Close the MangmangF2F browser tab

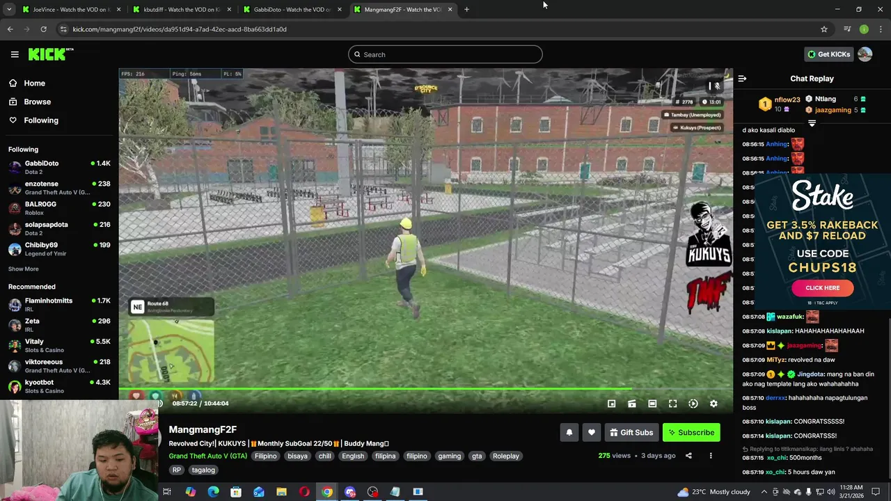pos(450,10)
